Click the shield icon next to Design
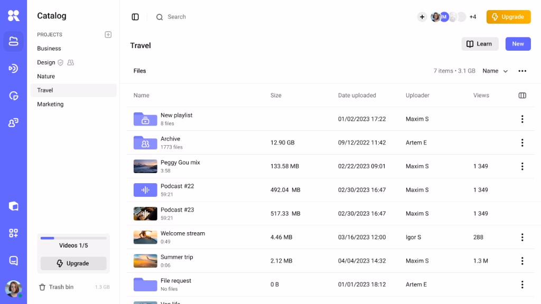This screenshot has height=304, width=541. point(60,62)
